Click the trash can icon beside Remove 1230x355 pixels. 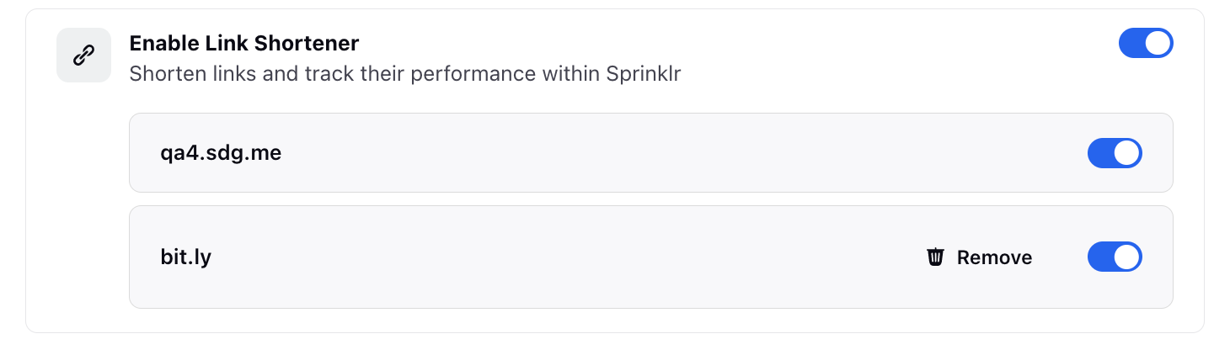point(935,257)
